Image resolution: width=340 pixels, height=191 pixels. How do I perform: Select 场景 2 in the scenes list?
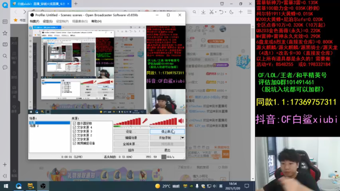(34, 126)
